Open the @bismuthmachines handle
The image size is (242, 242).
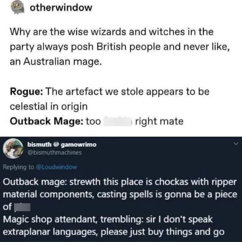(54, 152)
